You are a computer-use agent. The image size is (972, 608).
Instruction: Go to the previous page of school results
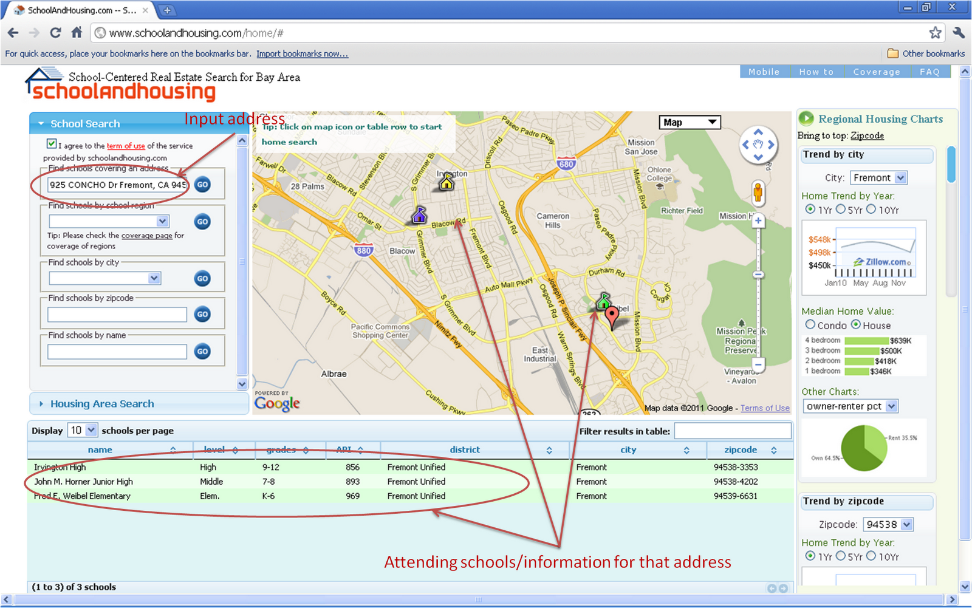[772, 588]
